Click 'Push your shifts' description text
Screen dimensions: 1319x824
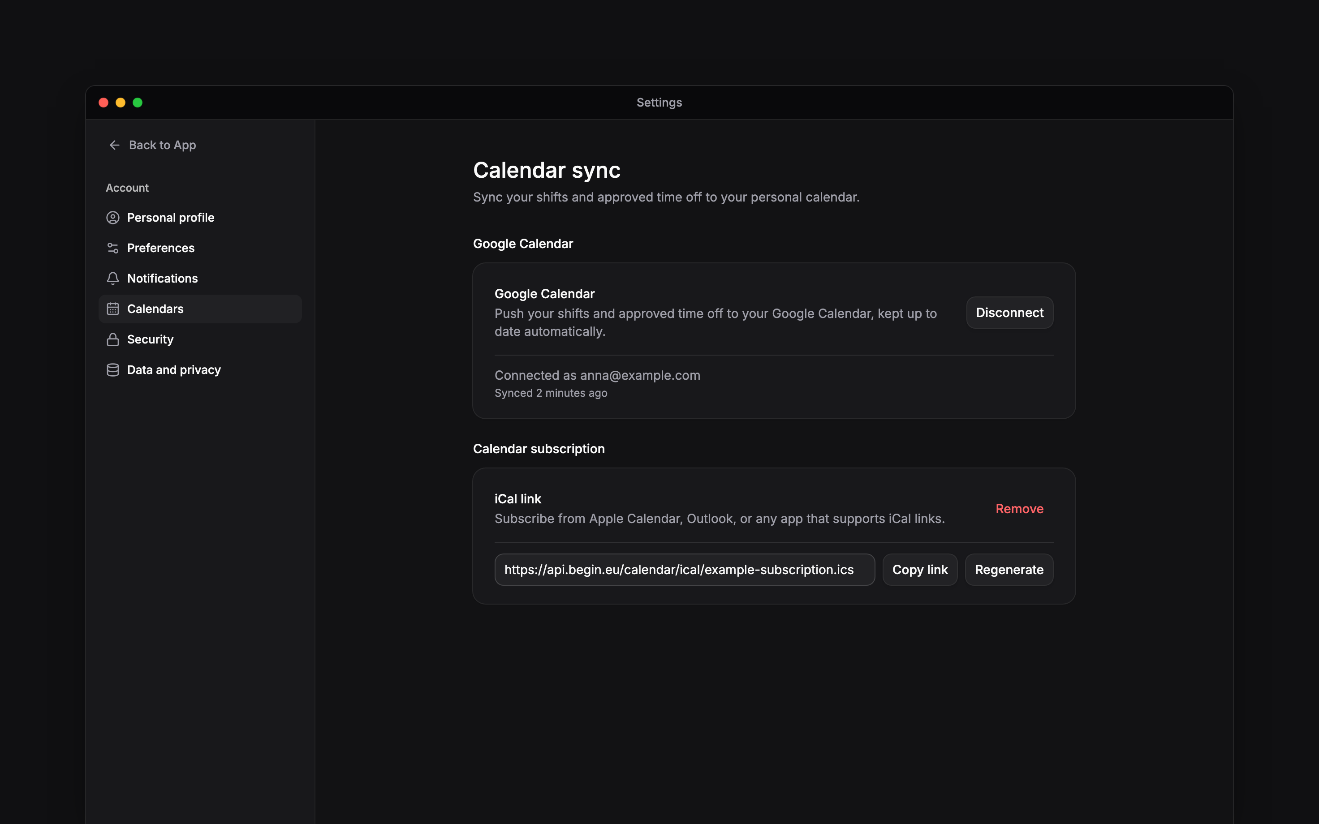pyautogui.click(x=716, y=322)
